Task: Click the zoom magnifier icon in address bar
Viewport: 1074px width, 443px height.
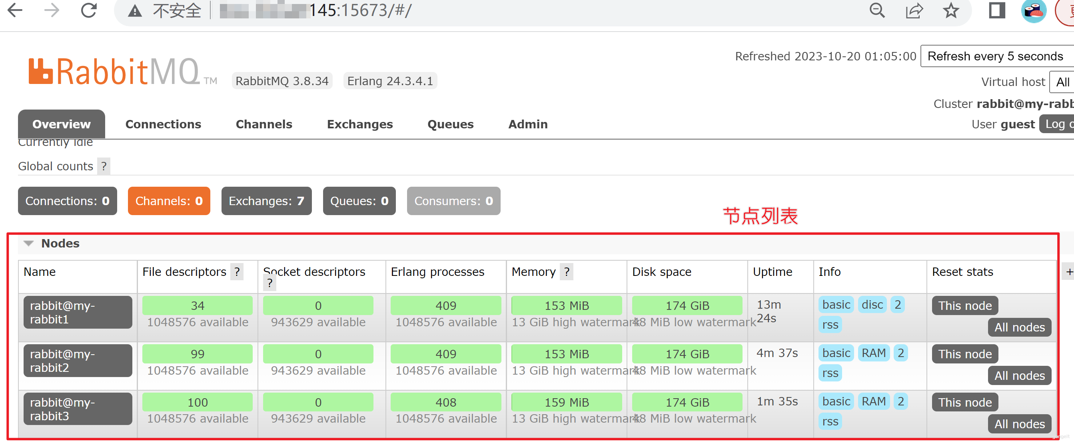Action: 877,10
